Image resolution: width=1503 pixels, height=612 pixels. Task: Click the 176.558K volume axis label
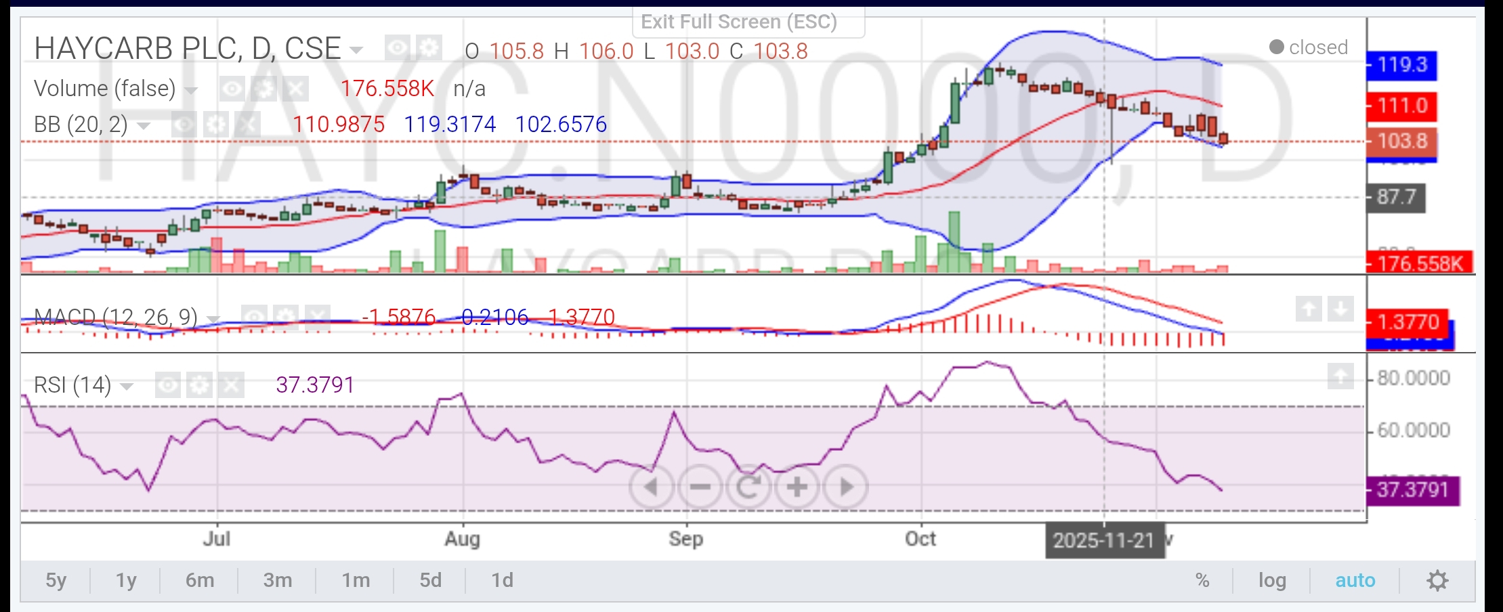(x=1420, y=263)
